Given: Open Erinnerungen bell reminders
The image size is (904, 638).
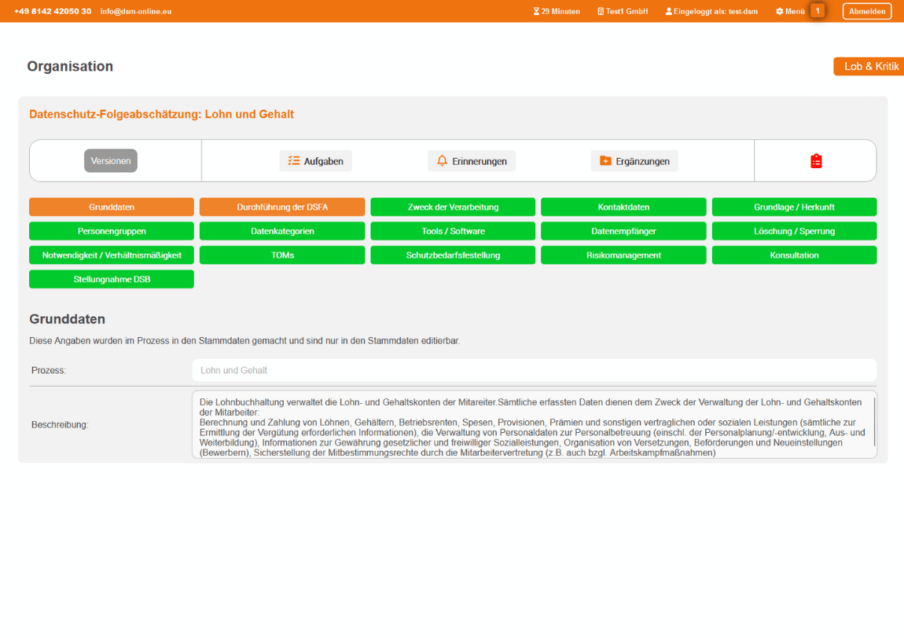Looking at the screenshot, I should [x=471, y=161].
